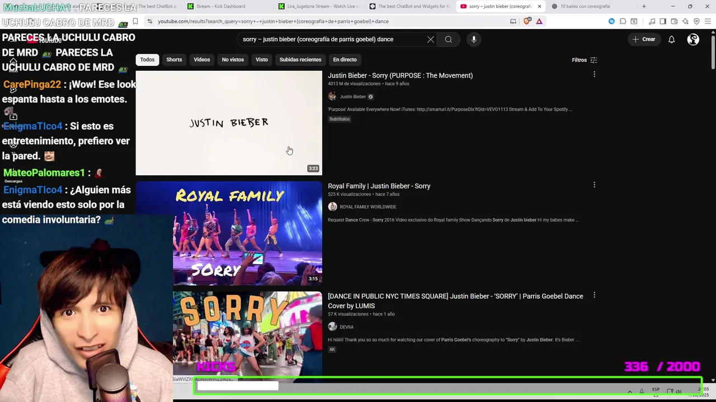Click the bookmark icon beside address bar
This screenshot has width=716, height=402.
[x=135, y=21]
